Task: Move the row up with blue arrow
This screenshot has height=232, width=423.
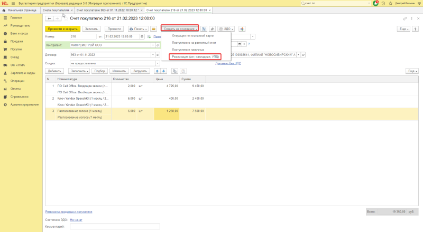Action: pyautogui.click(x=157, y=71)
